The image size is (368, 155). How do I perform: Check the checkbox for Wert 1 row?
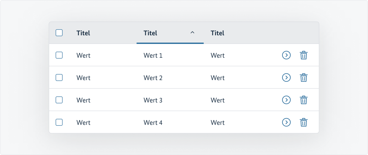pos(59,55)
